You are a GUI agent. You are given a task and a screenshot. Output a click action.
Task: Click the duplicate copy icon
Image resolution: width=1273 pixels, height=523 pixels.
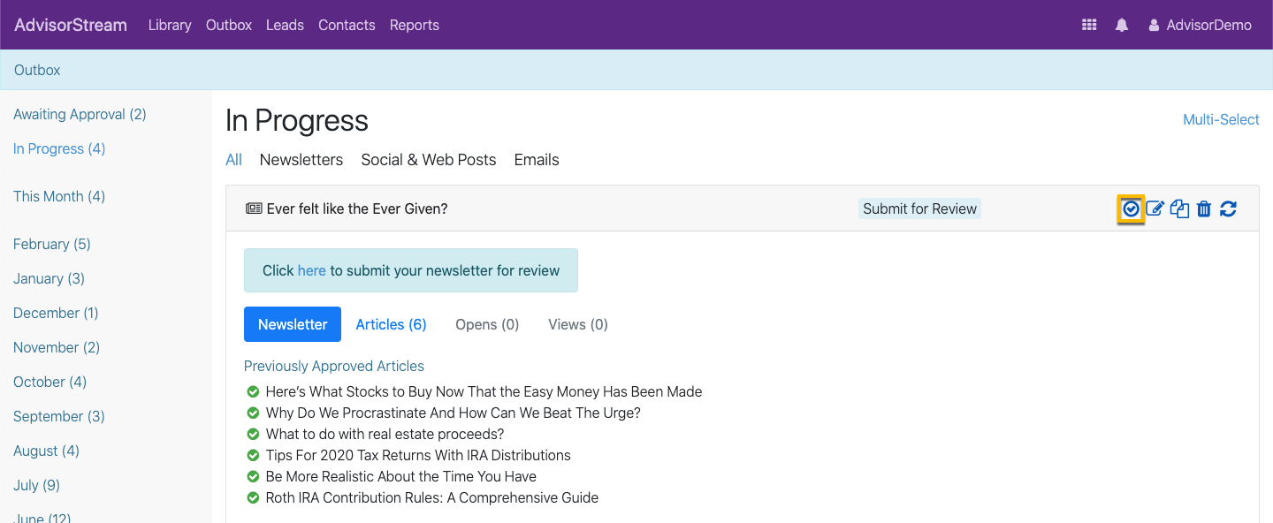point(1179,209)
